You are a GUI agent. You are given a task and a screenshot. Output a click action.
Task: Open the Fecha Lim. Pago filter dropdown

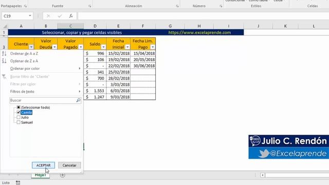coord(153,47)
